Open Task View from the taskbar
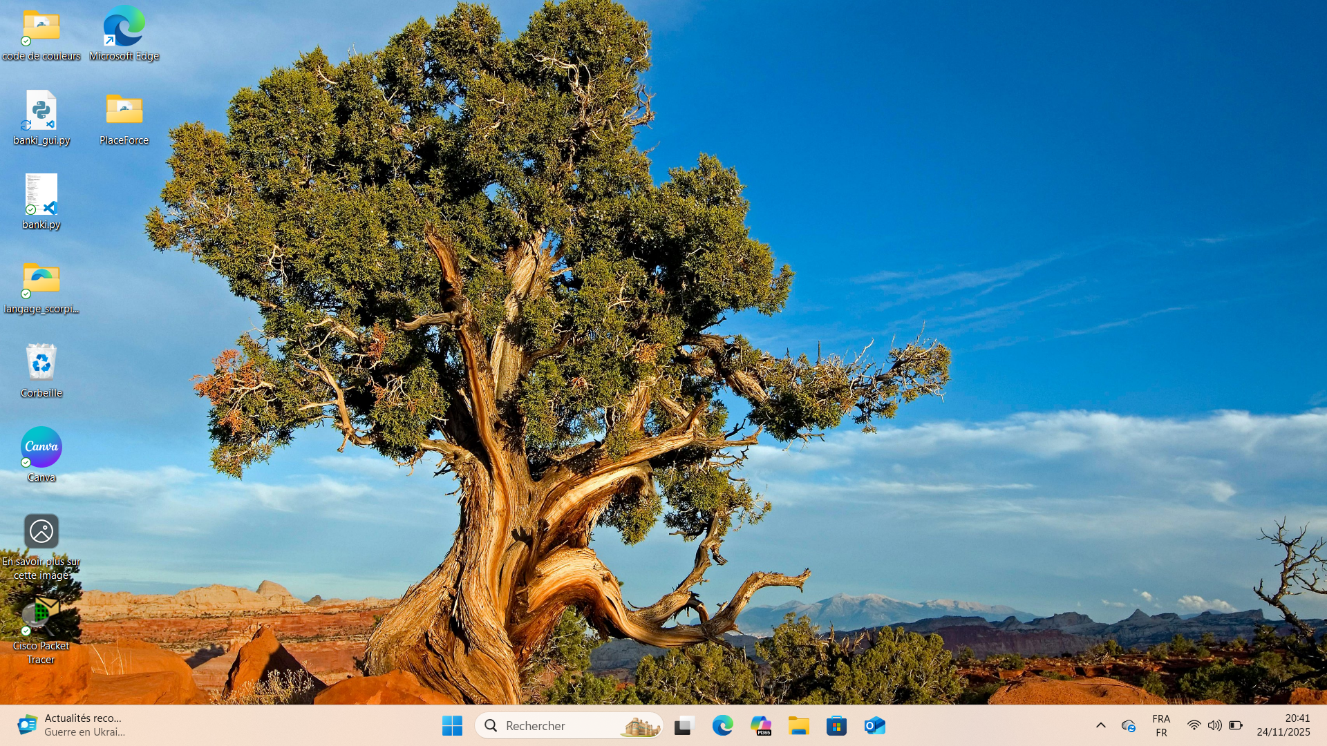 click(684, 725)
